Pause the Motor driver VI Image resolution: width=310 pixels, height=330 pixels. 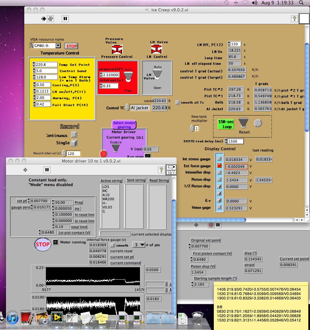(47, 170)
